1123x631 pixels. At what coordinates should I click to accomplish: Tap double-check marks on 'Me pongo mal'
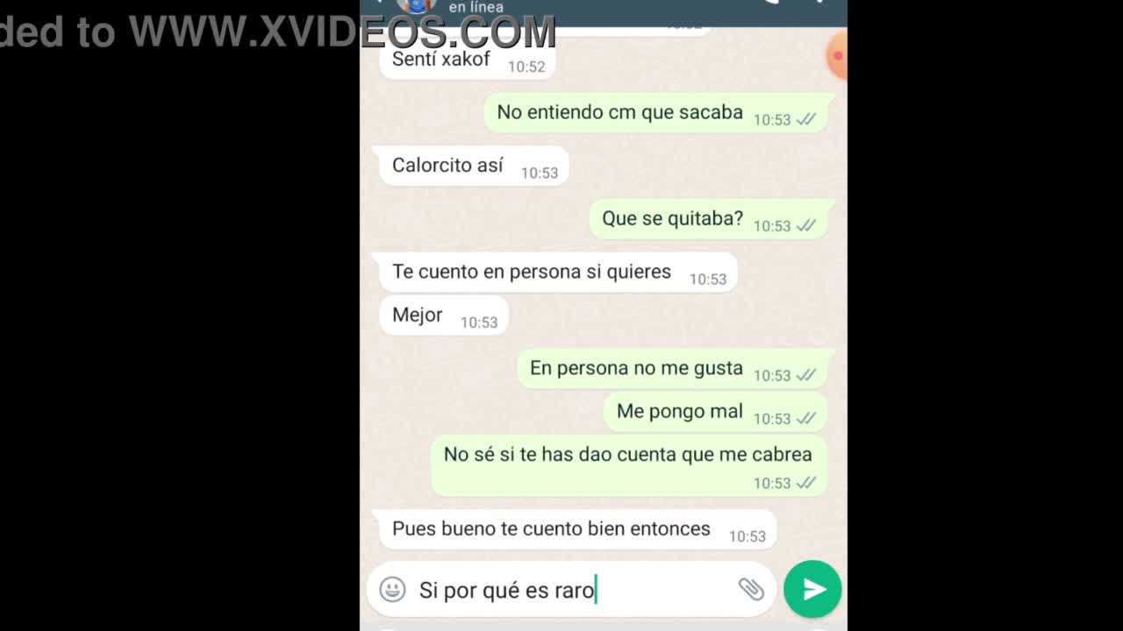pyautogui.click(x=805, y=419)
